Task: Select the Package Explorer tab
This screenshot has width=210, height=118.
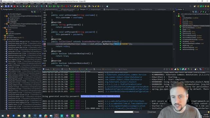Action: pos(8,10)
